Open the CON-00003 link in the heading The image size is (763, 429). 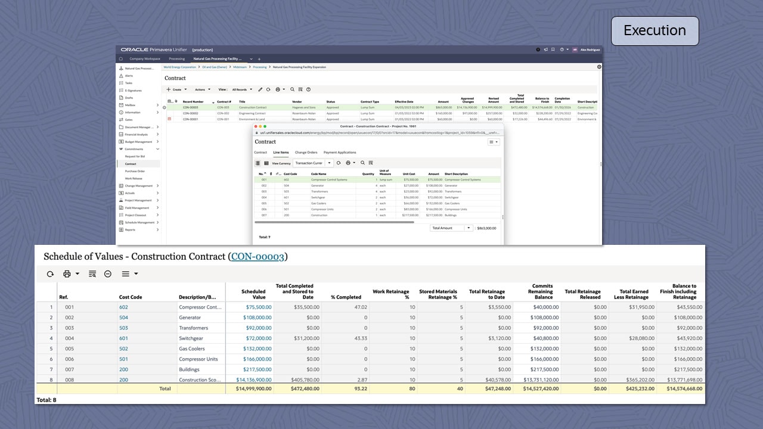[257, 257]
